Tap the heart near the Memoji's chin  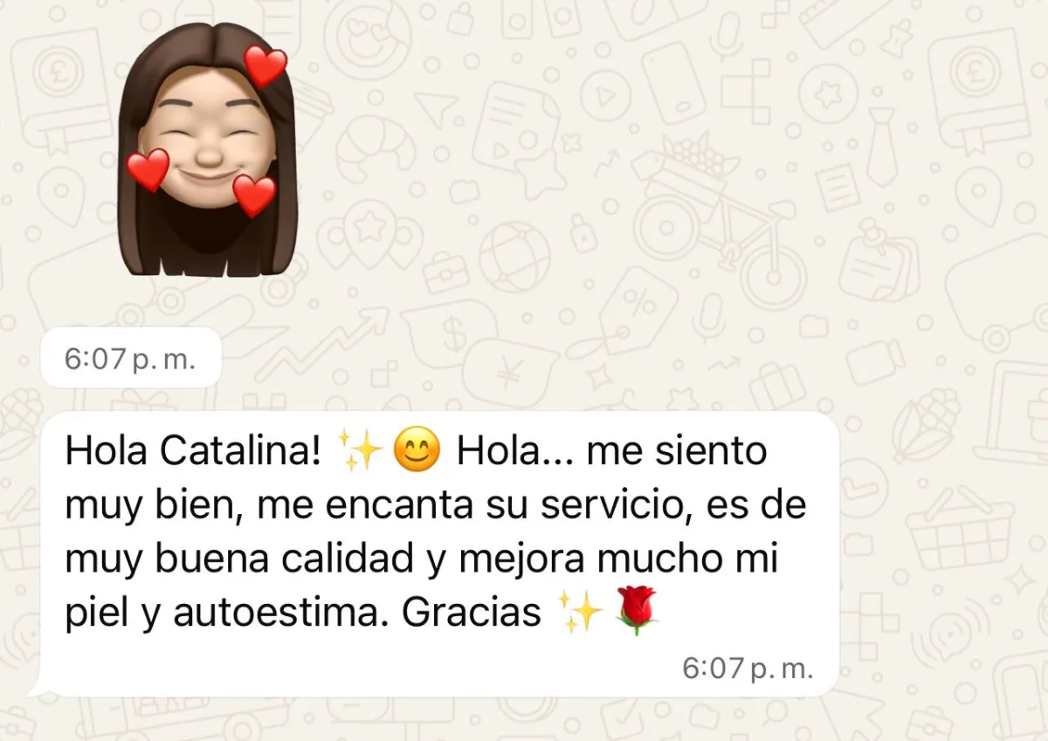(254, 195)
